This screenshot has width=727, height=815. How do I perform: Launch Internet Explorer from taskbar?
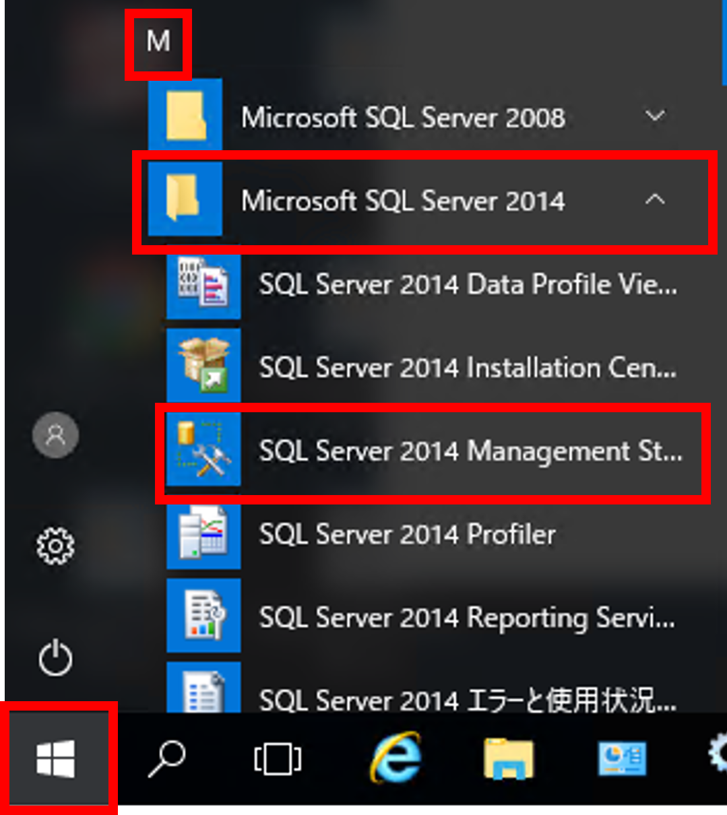pyautogui.click(x=397, y=757)
